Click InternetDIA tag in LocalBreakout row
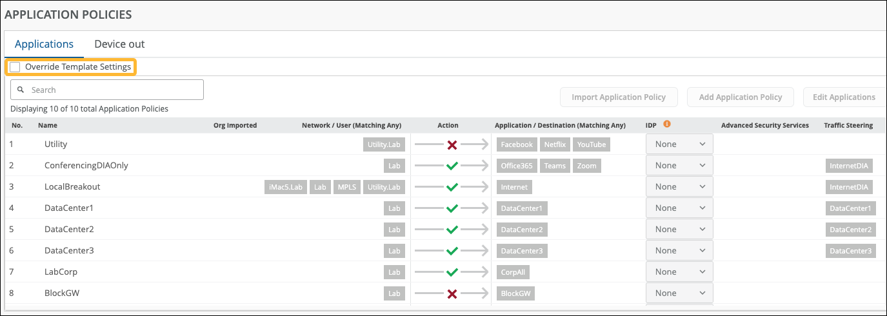Image resolution: width=887 pixels, height=316 pixels. click(849, 187)
